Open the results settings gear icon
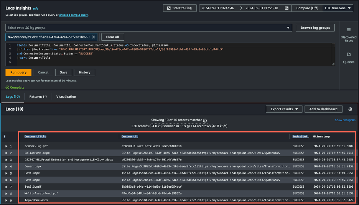The image size is (359, 205). [350, 109]
